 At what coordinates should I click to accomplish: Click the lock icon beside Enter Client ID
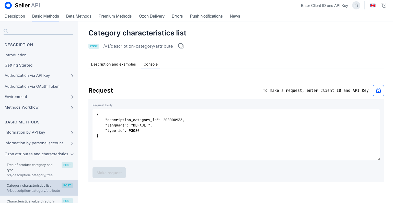[356, 5]
